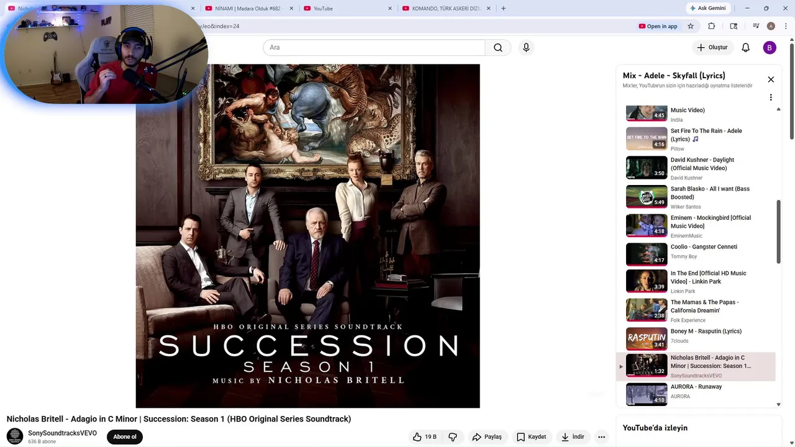Viewport: 795px width, 447px height.
Task: Subscribe with Abone ol button
Action: click(125, 436)
